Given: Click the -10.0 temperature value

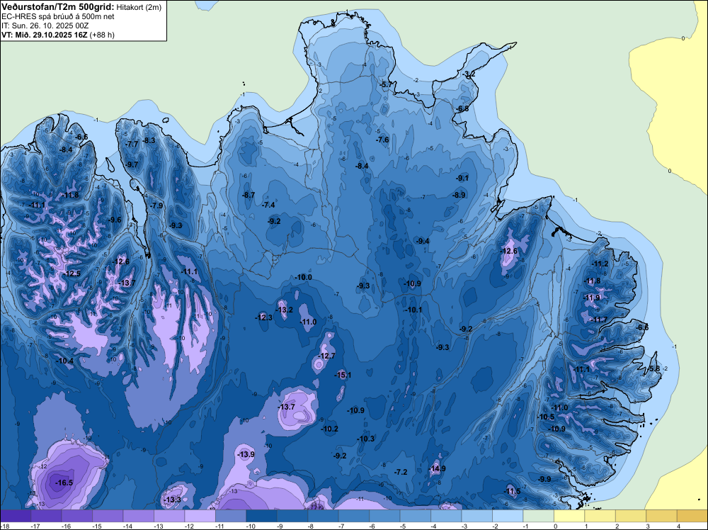Looking at the screenshot, I should 304,277.
